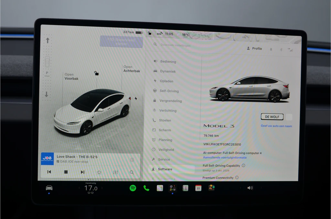The height and width of the screenshot is (219, 331).
Task: Open the Profile menu
Action: (254, 48)
